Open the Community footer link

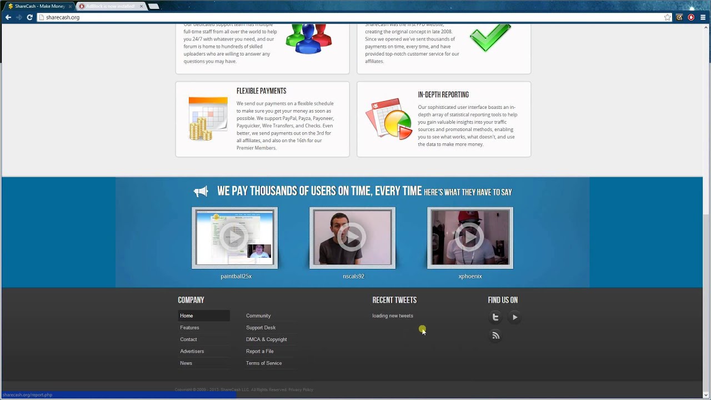258,316
